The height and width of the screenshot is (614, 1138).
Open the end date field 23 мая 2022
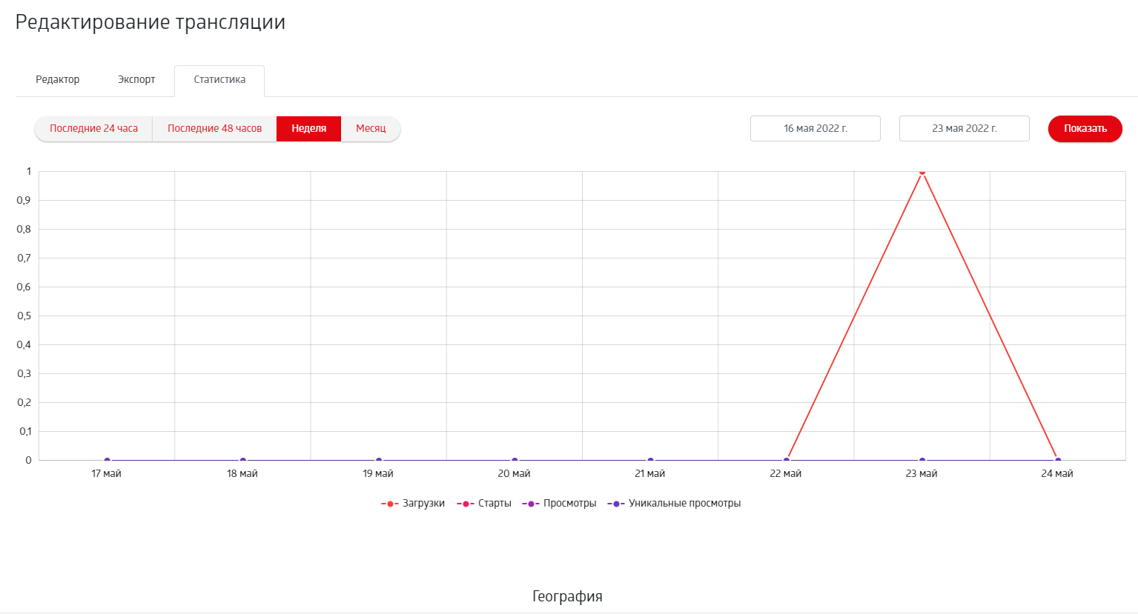[964, 129]
